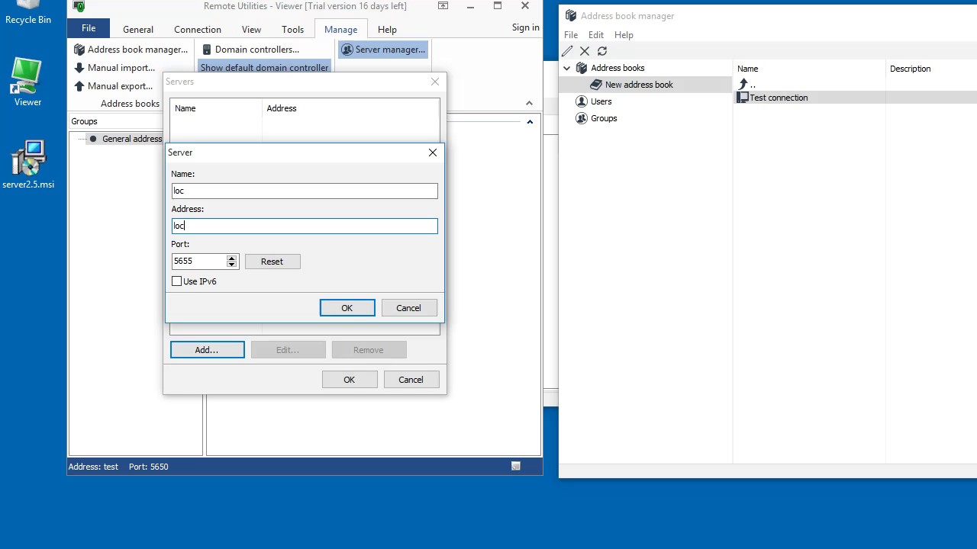Open the server2.5.msi desktop file

[28, 164]
